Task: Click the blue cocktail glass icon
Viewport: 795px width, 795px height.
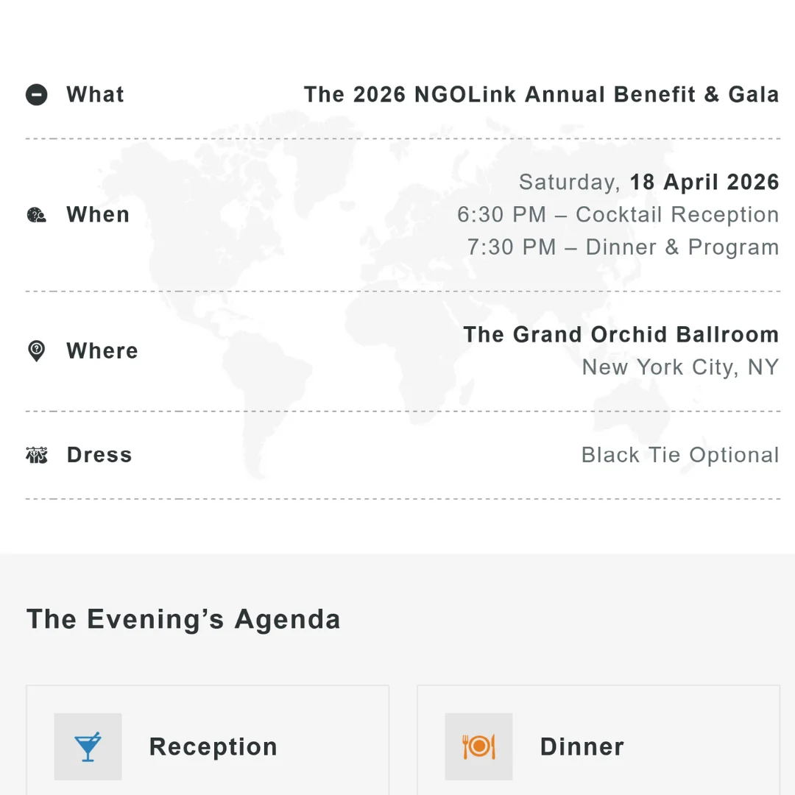Action: [88, 746]
